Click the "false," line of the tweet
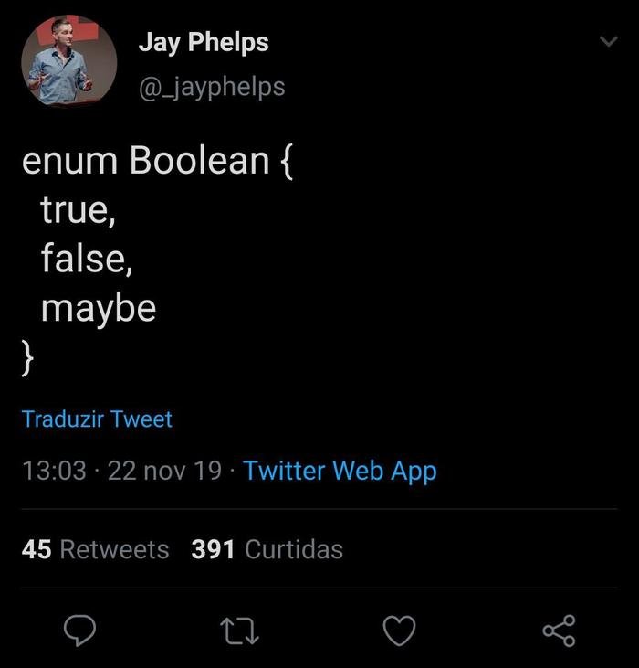The image size is (639, 668). [86, 260]
